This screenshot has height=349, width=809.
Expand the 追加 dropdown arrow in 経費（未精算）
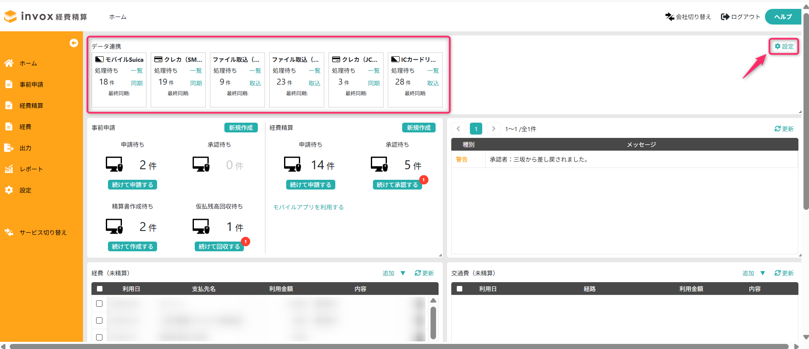[x=403, y=273]
